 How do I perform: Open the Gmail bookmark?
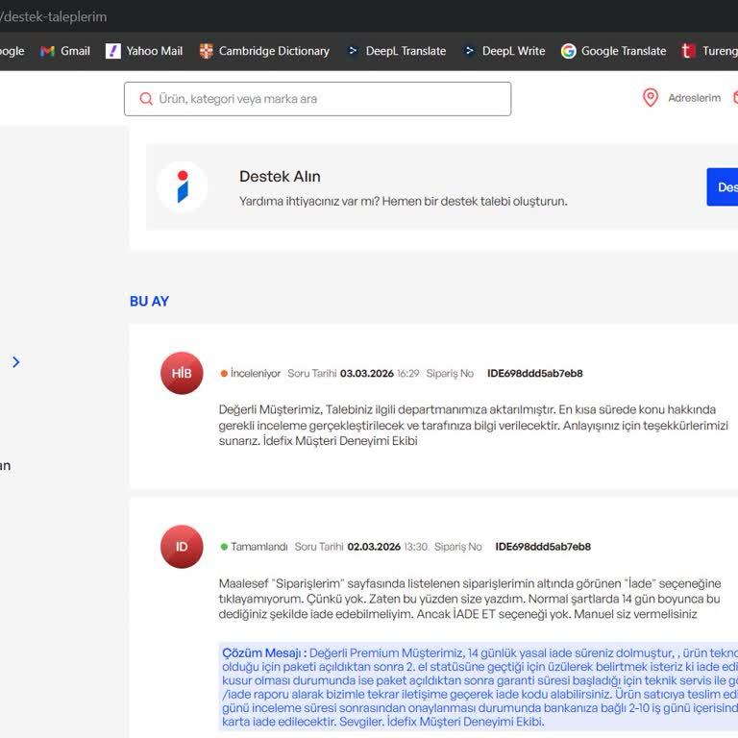pyautogui.click(x=65, y=51)
